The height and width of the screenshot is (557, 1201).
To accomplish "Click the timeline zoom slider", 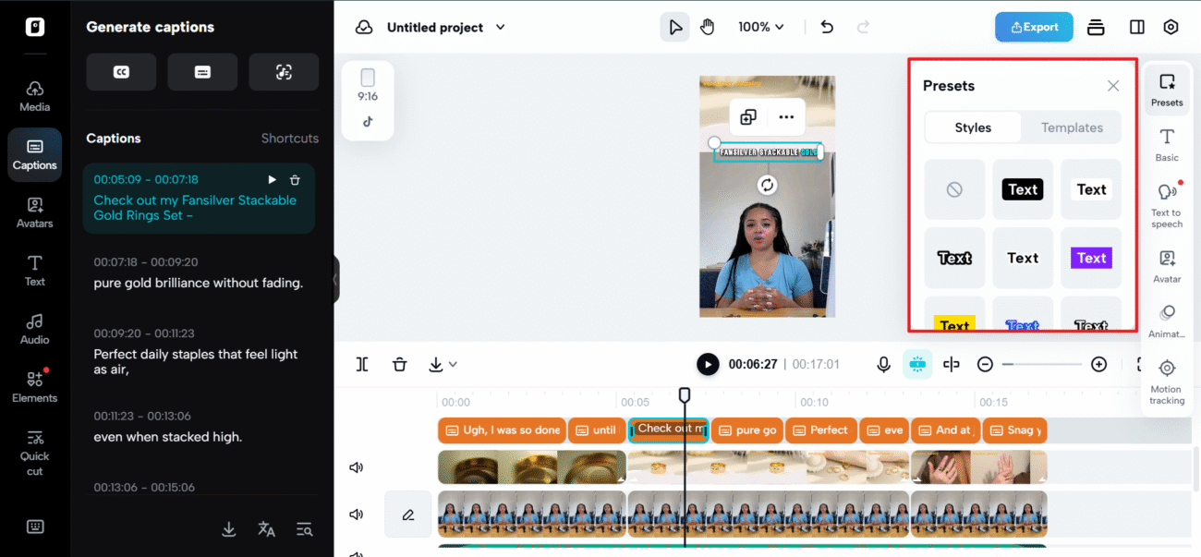I will coord(1041,364).
